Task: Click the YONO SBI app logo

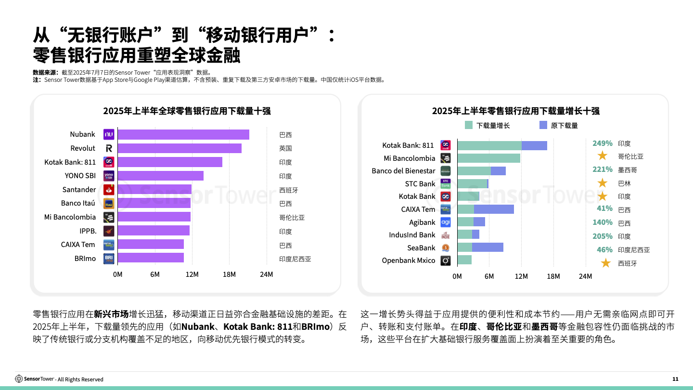Action: tap(109, 176)
